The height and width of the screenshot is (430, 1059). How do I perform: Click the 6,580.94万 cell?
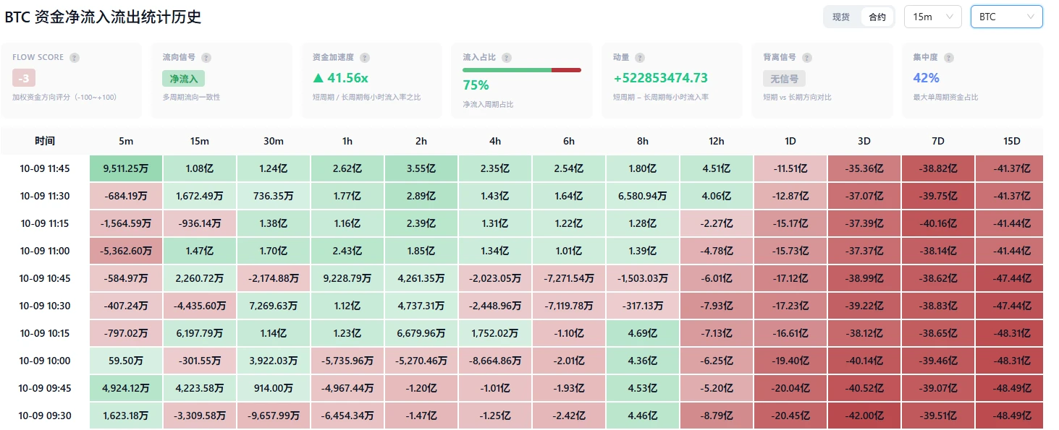point(643,196)
